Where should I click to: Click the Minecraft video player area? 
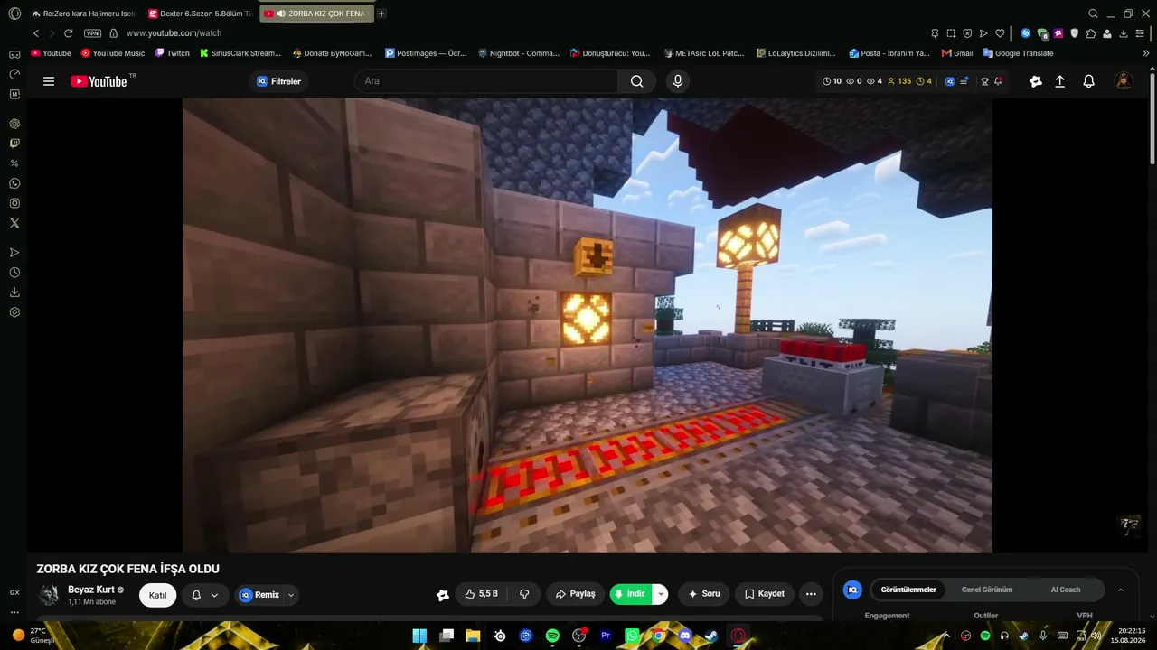pos(588,325)
